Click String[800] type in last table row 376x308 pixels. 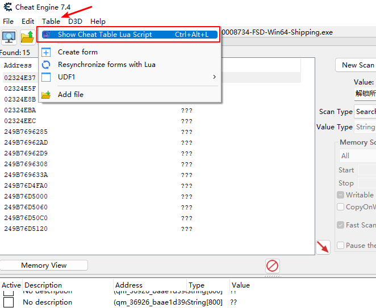click(x=204, y=302)
